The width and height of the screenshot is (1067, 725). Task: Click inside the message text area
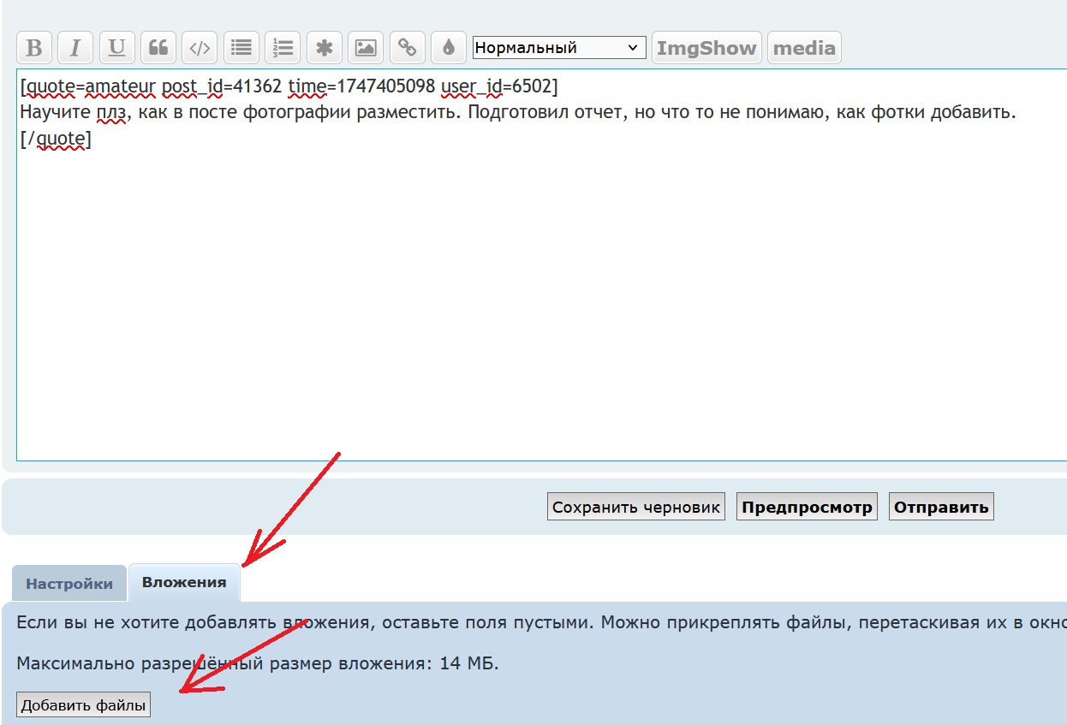(x=539, y=300)
